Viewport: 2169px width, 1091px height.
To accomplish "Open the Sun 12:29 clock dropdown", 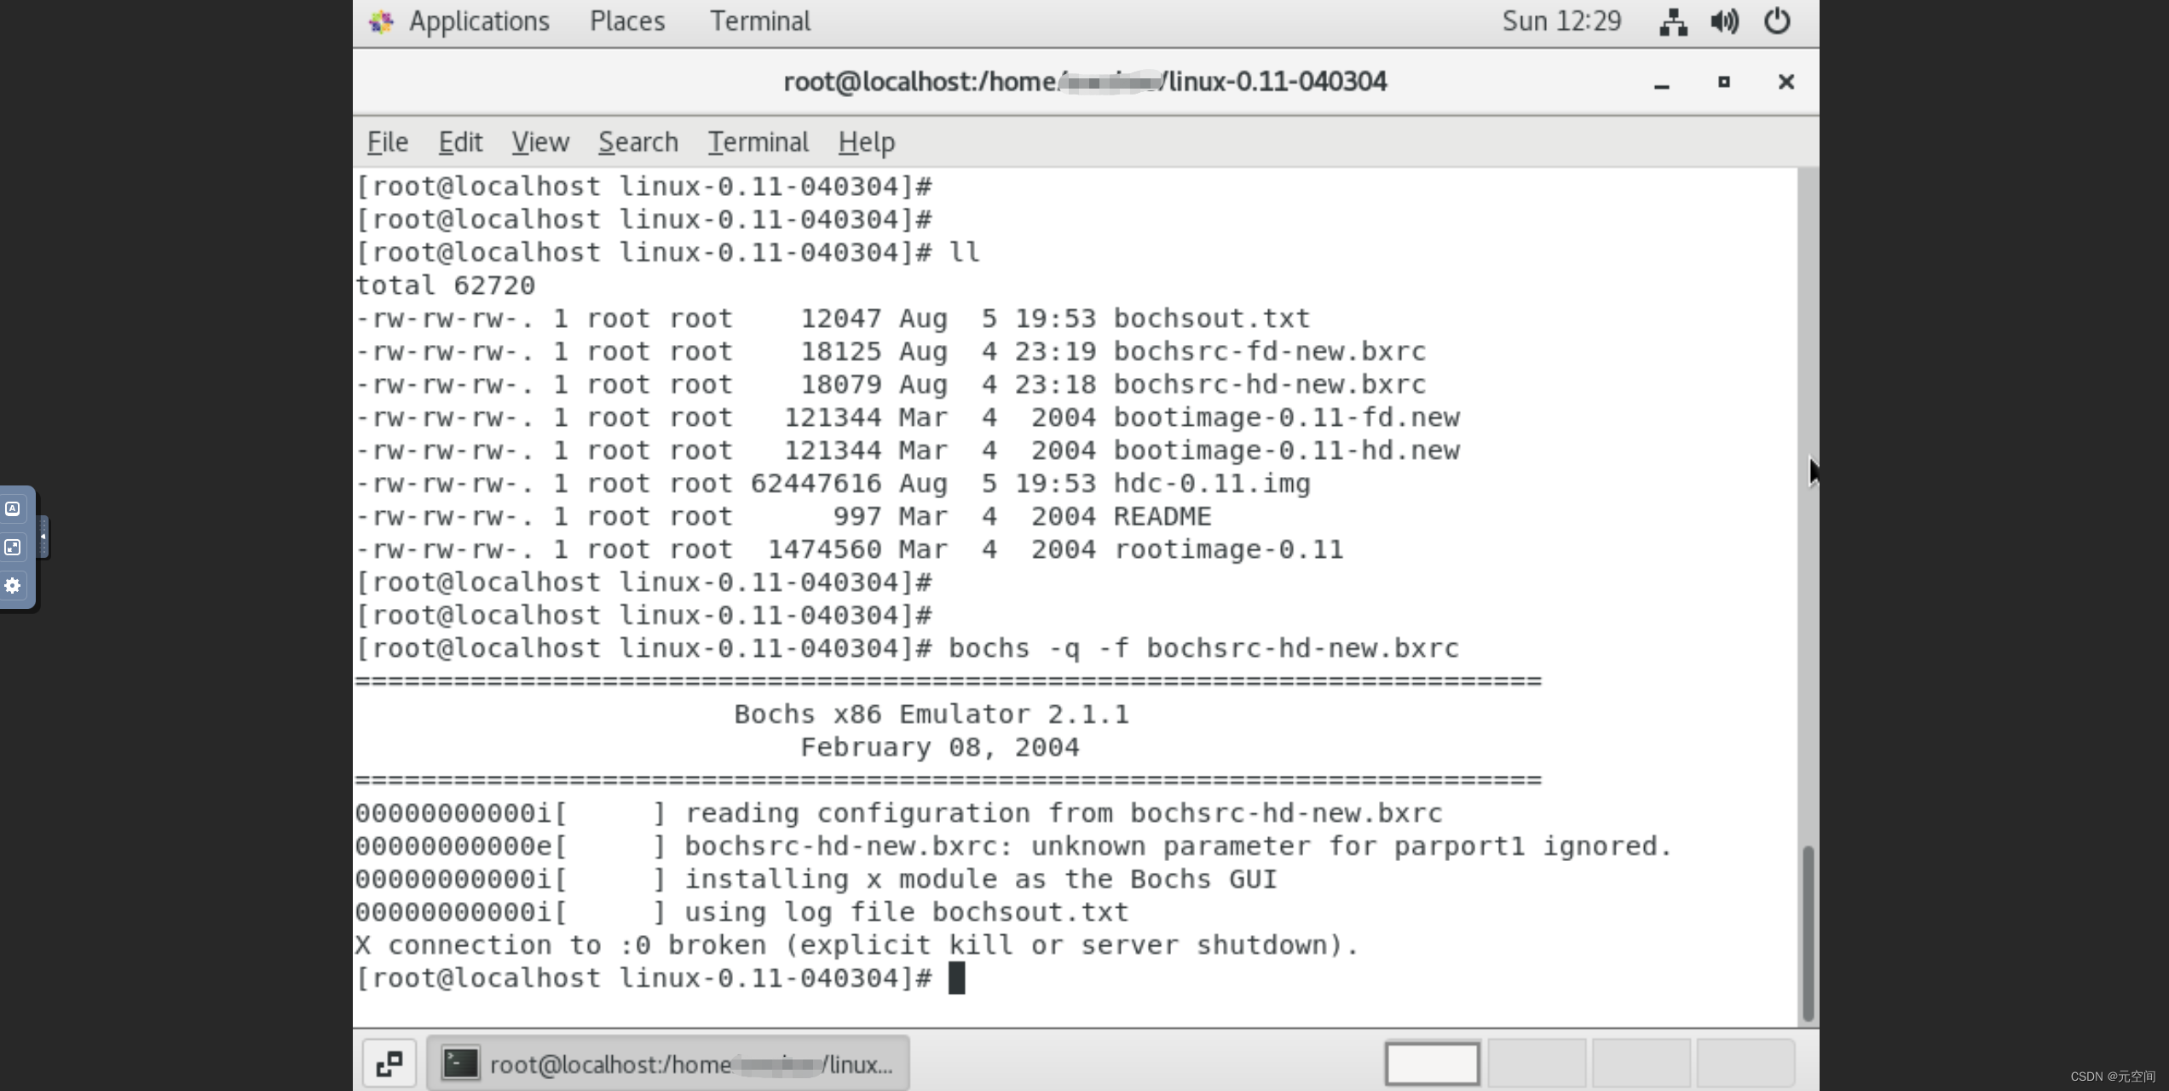I will pos(1560,20).
